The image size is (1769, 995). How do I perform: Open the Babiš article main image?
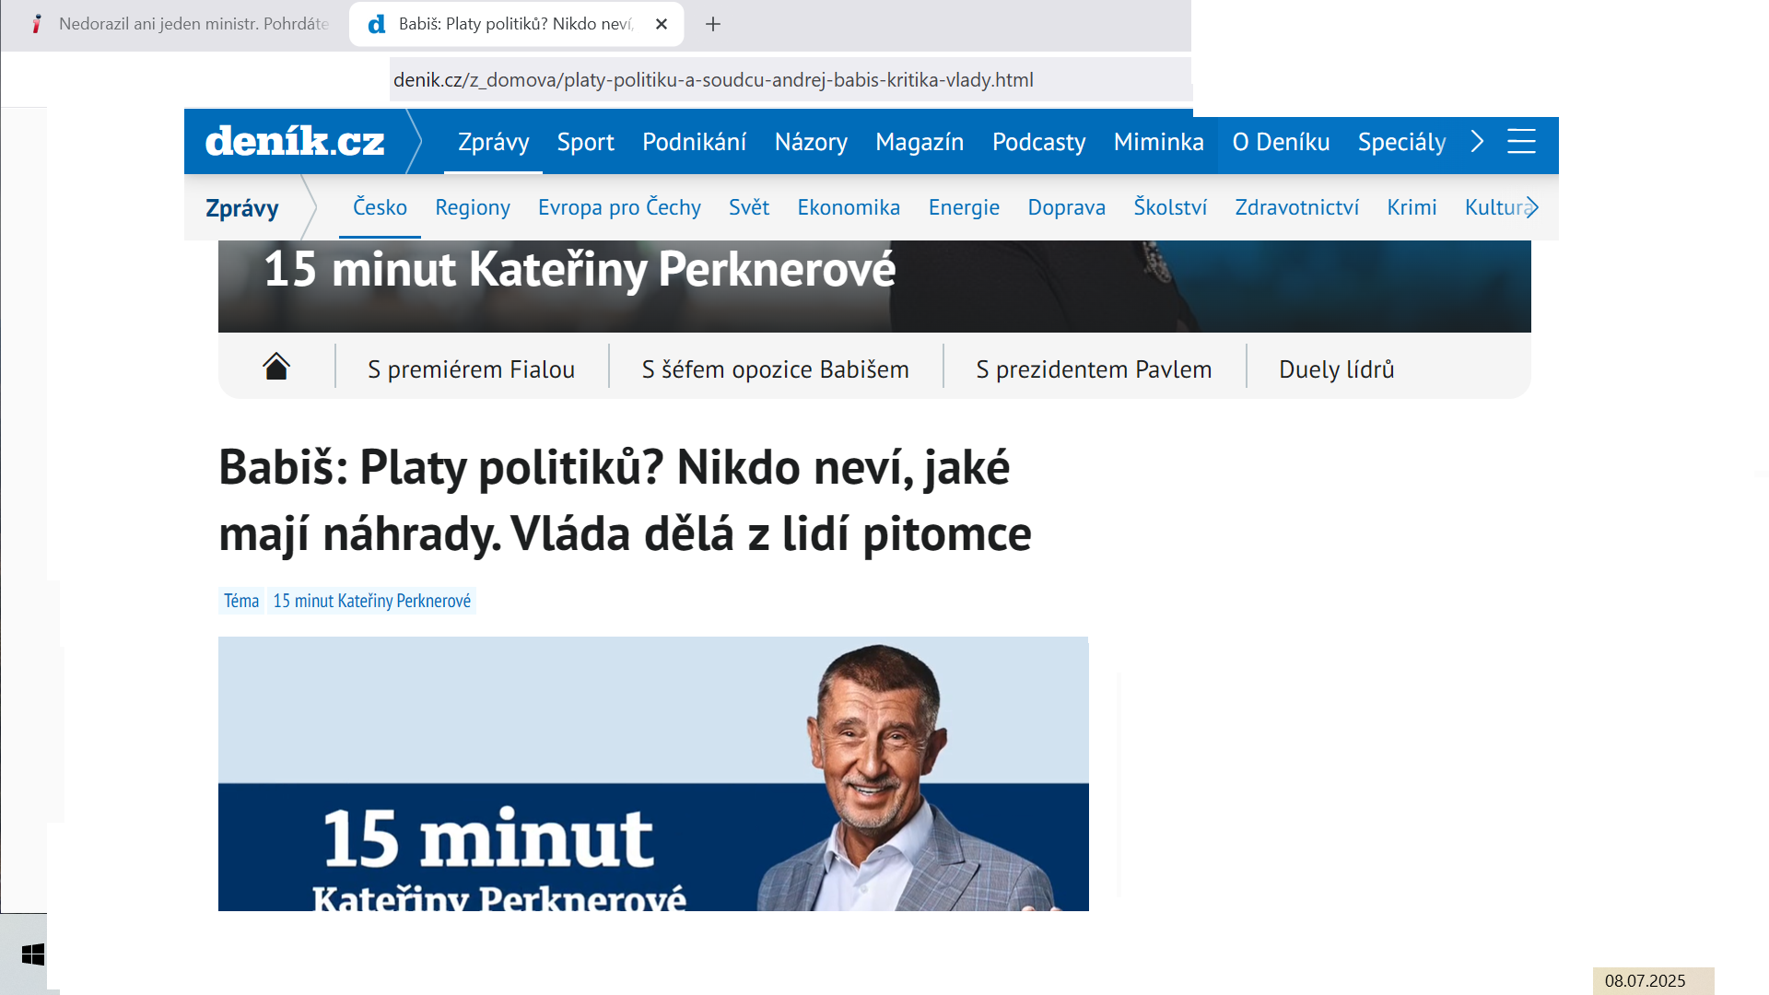click(x=653, y=774)
